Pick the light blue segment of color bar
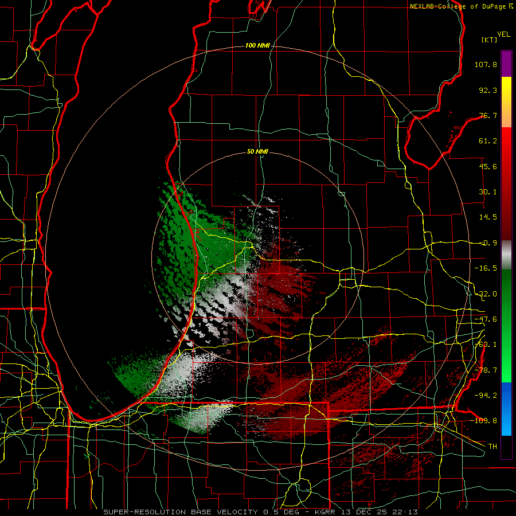This screenshot has width=516, height=516. 506,423
